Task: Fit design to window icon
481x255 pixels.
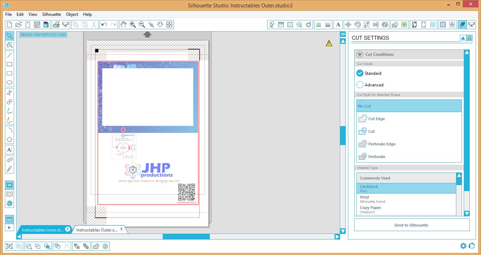Action: pyautogui.click(x=169, y=25)
